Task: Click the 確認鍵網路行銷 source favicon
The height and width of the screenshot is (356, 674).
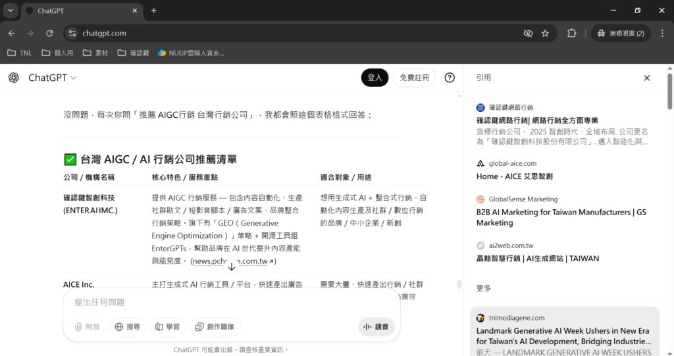Action: pyautogui.click(x=480, y=107)
